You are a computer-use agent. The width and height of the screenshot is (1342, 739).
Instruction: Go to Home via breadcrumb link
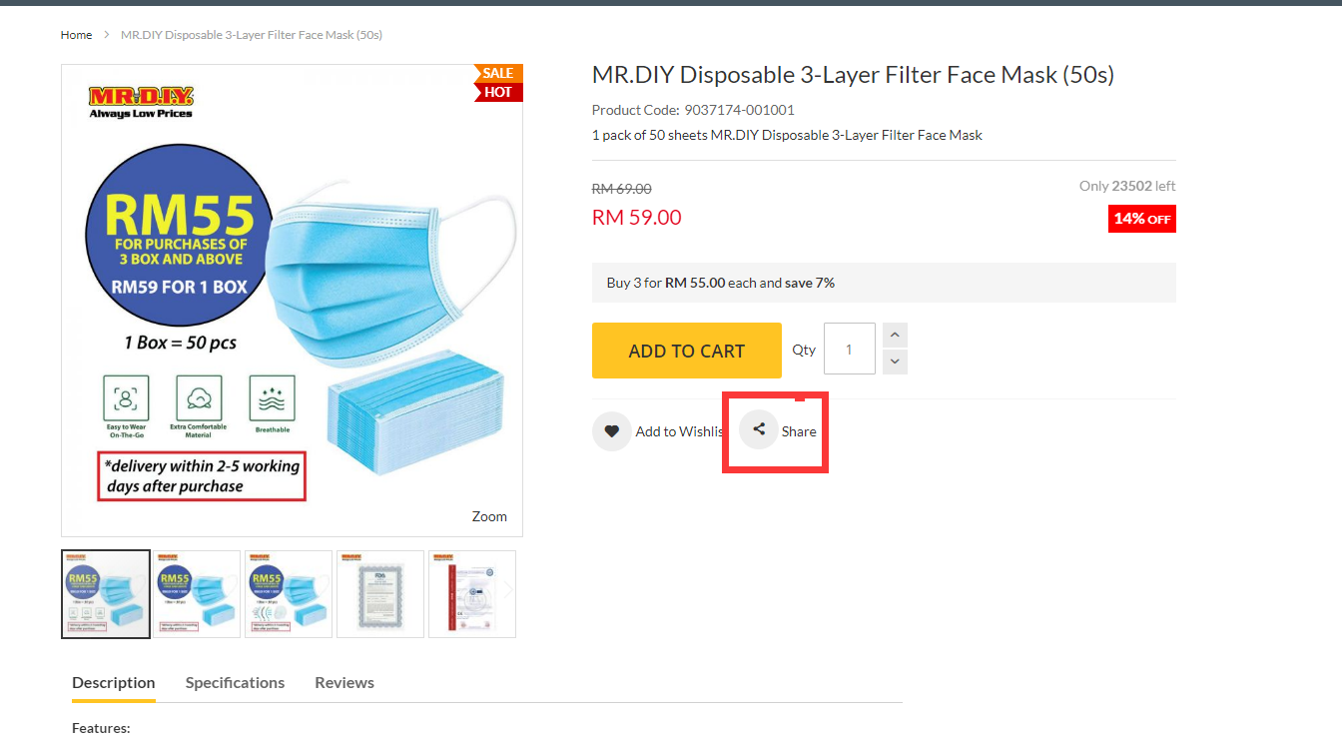[76, 35]
